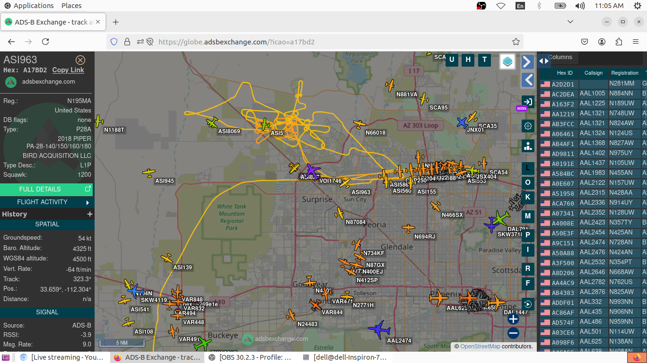Select the N466SX aircraft icon
647x363 pixels.
coord(436,206)
